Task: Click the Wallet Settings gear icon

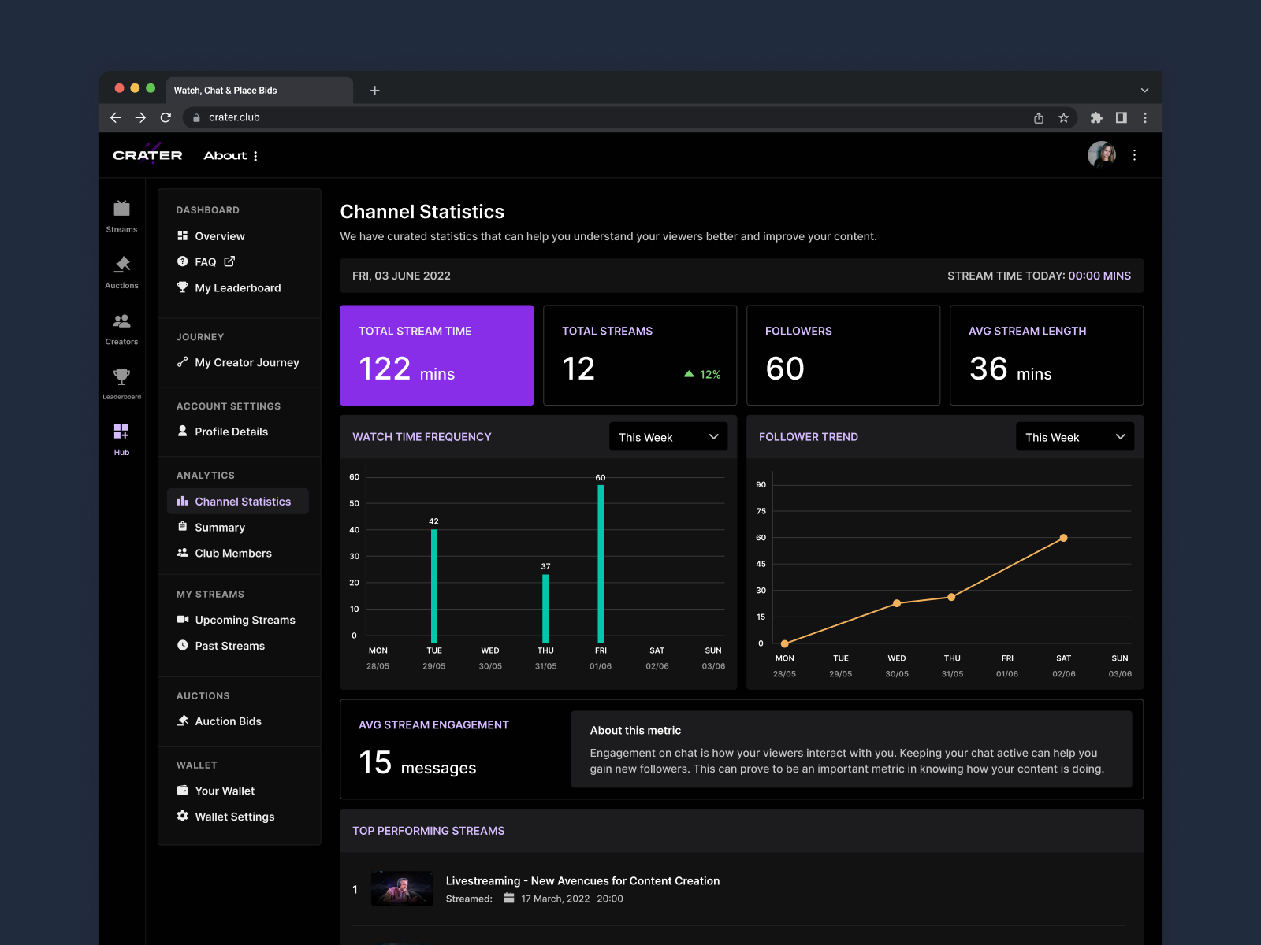Action: tap(182, 817)
